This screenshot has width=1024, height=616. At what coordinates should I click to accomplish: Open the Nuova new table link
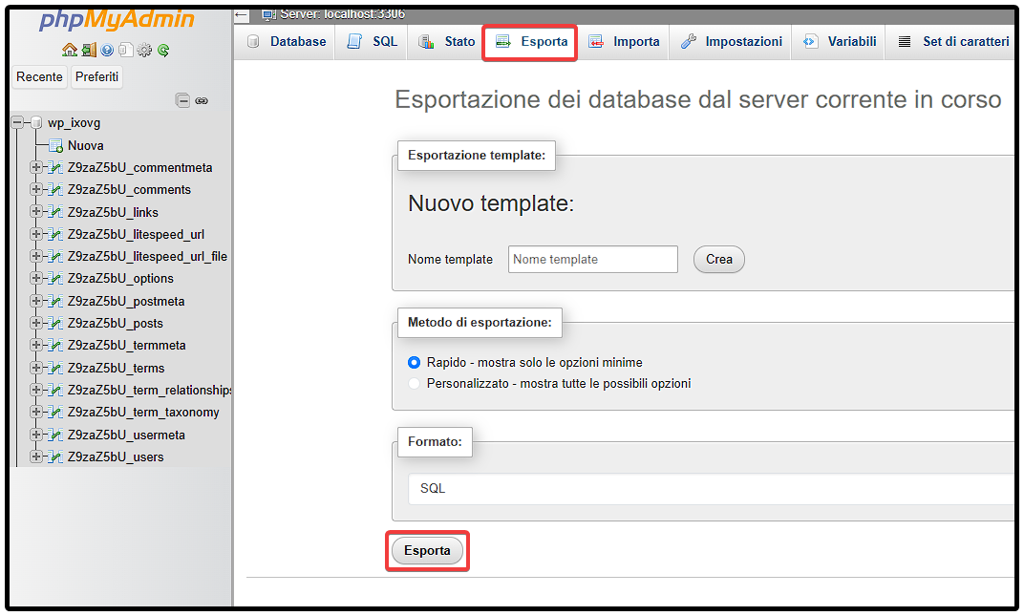point(86,146)
